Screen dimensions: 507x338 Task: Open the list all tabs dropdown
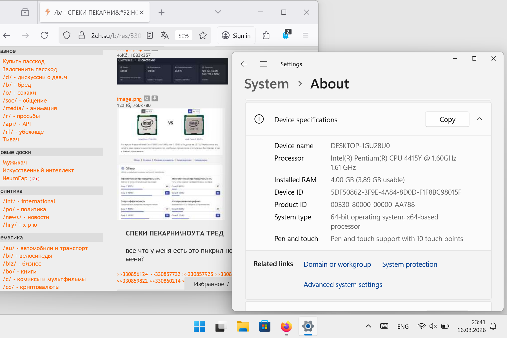218,12
